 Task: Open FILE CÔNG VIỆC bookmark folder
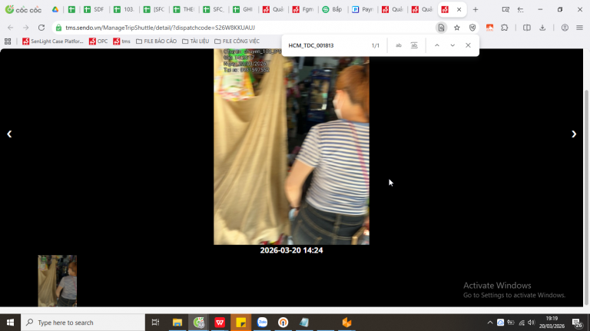(237, 41)
